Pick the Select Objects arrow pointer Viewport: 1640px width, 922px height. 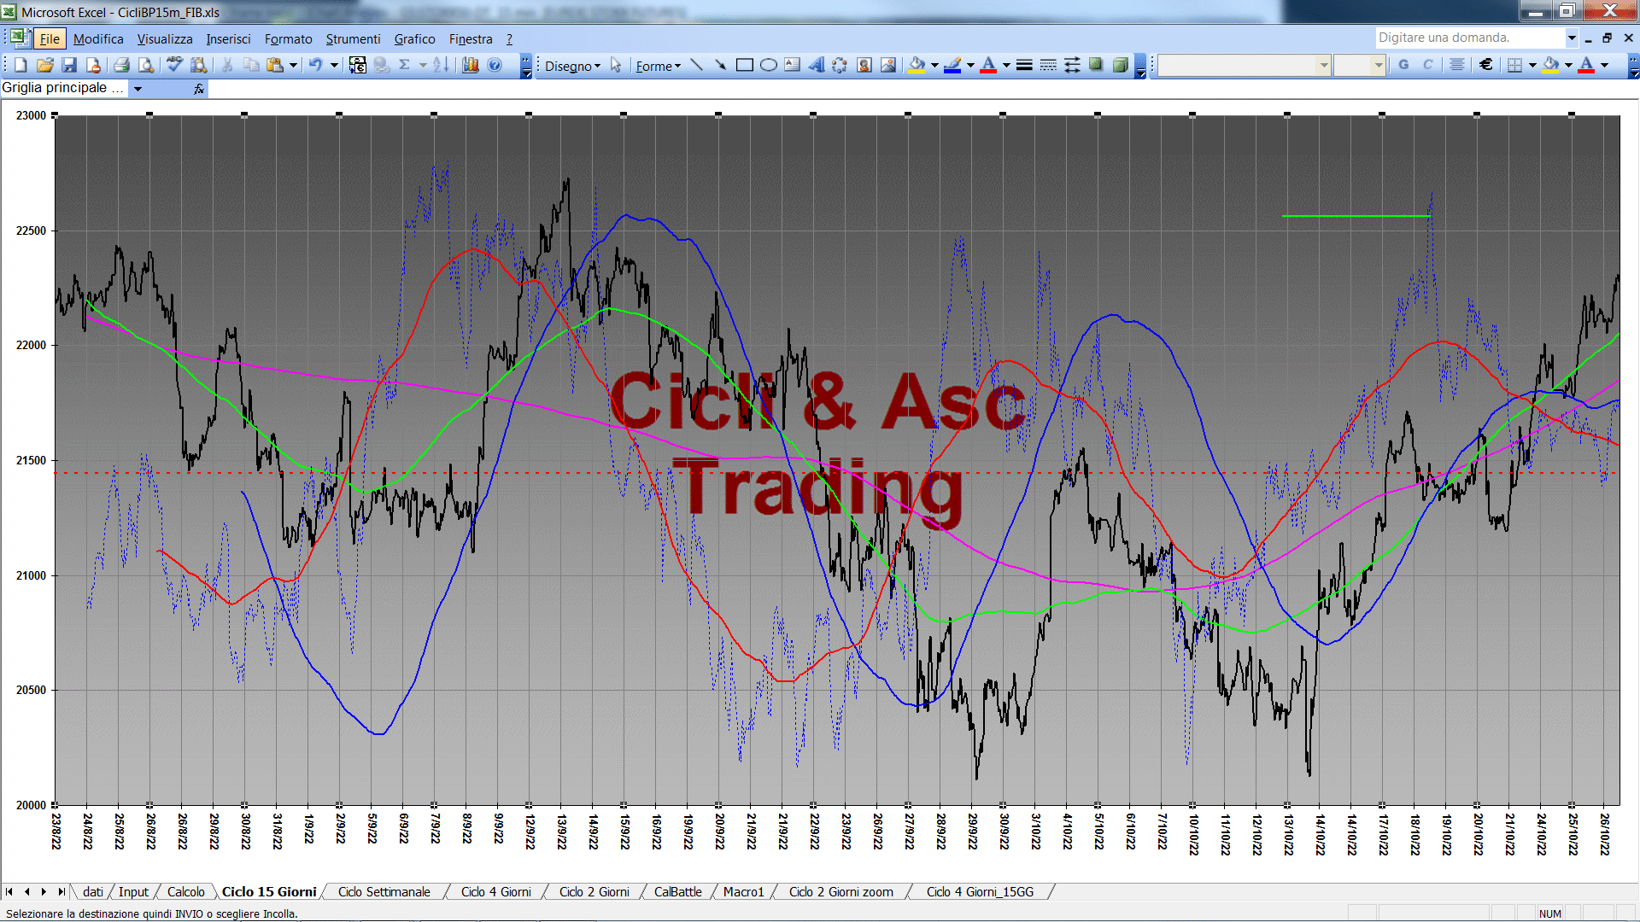(x=616, y=66)
